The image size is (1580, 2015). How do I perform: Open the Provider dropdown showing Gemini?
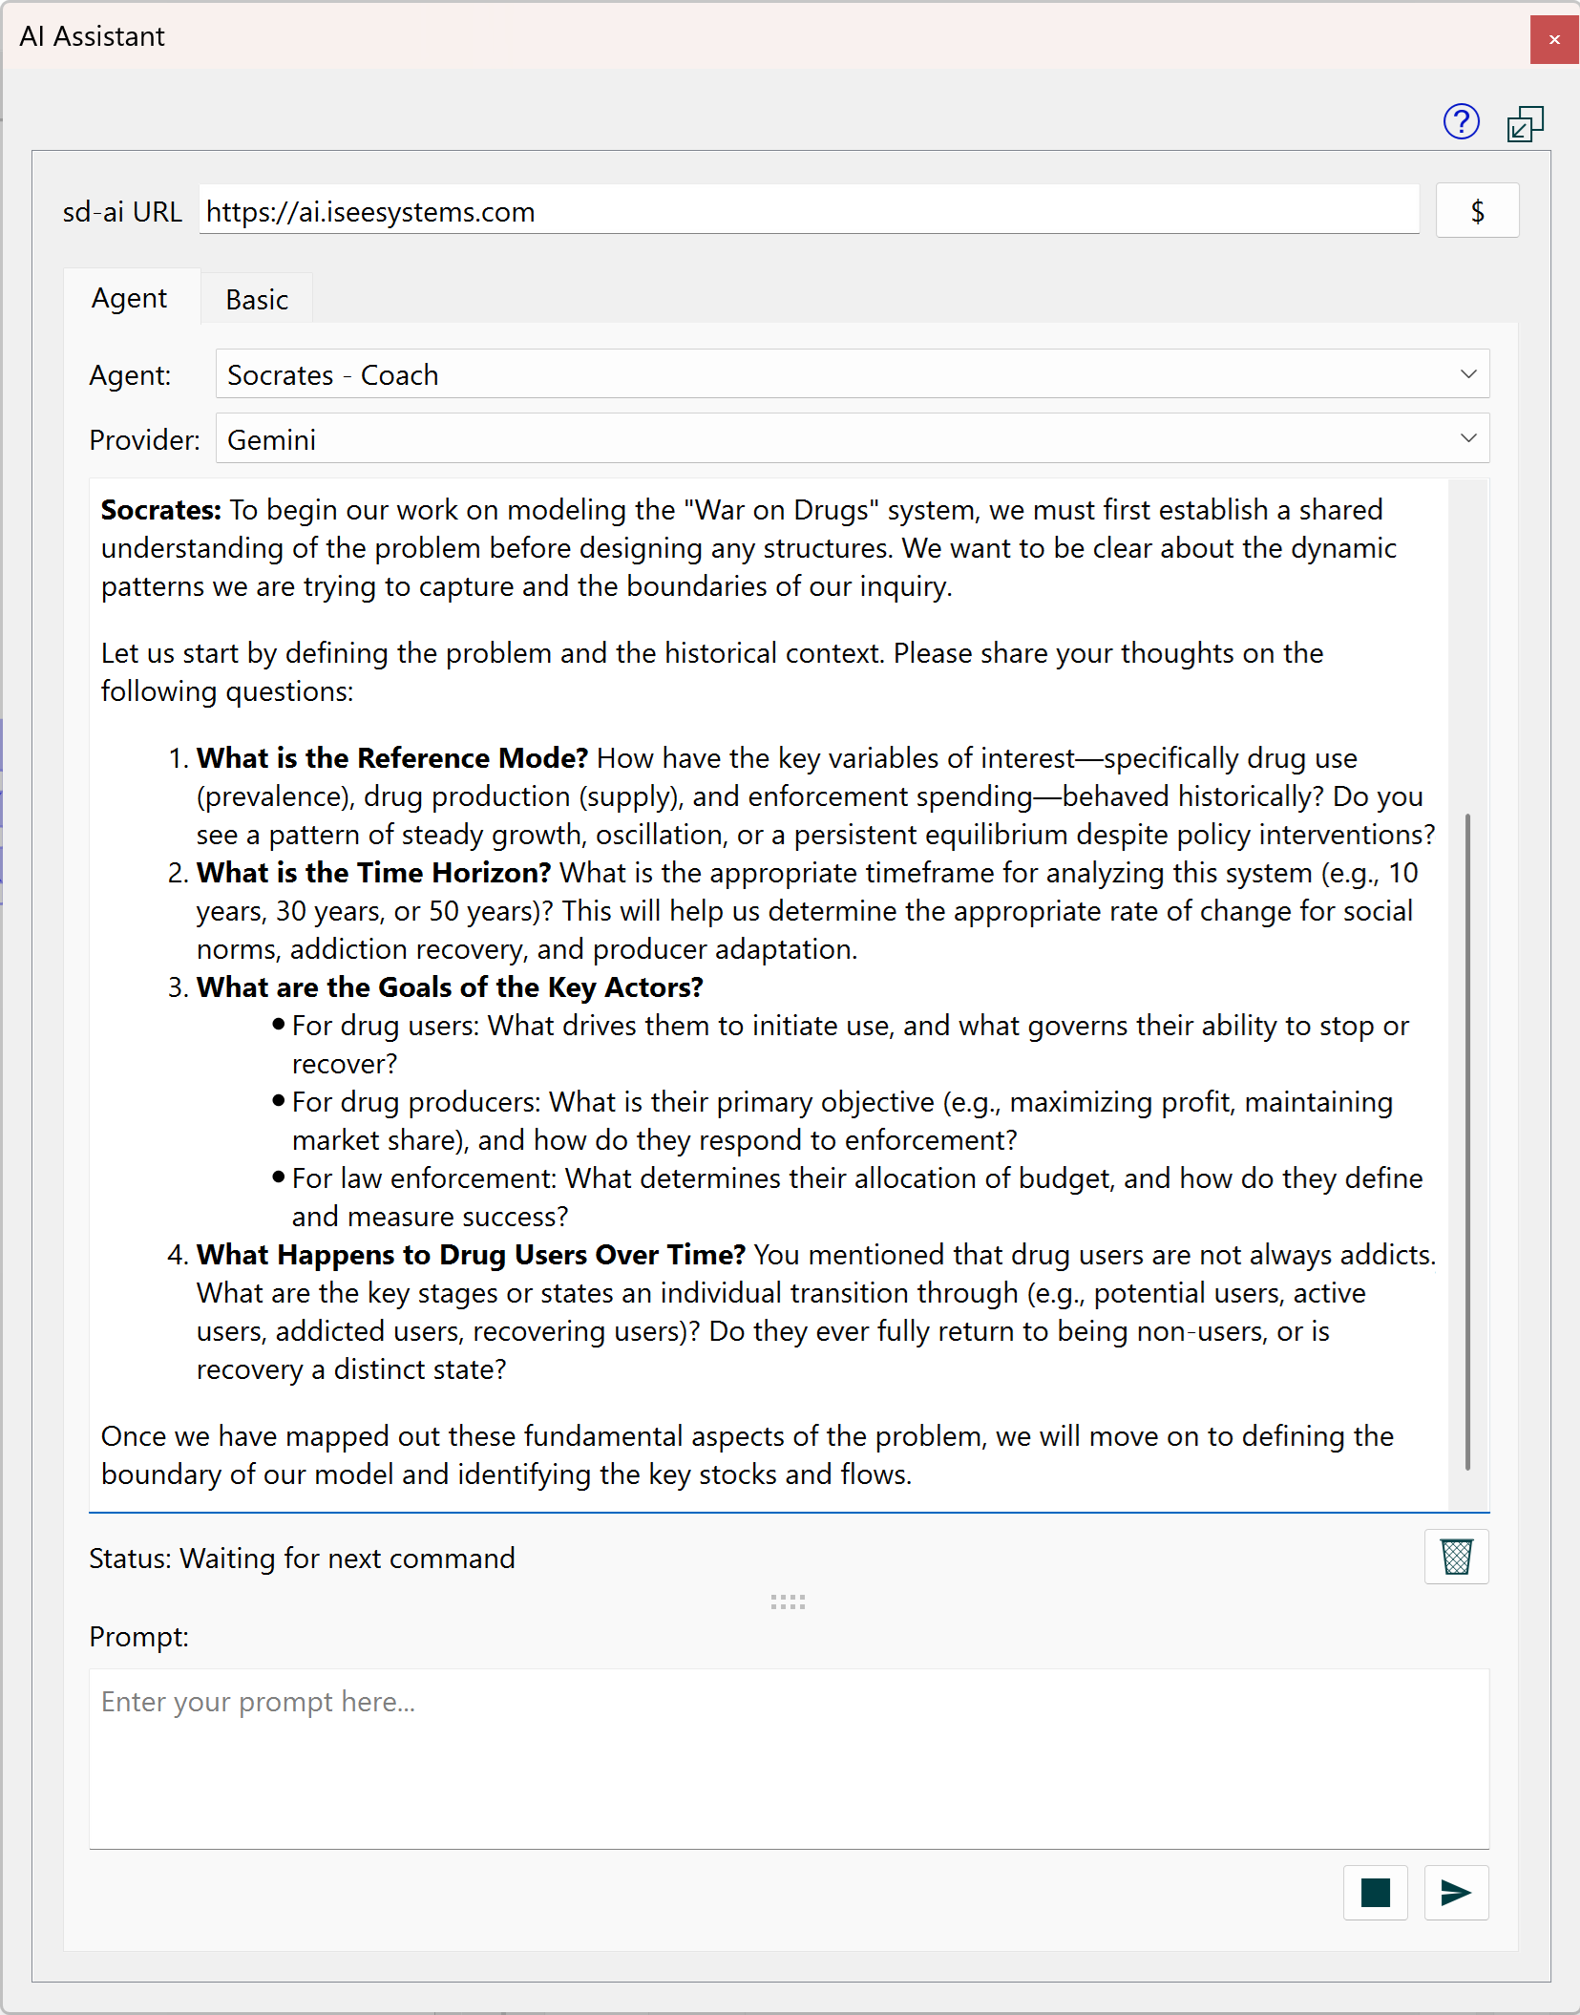tap(852, 439)
